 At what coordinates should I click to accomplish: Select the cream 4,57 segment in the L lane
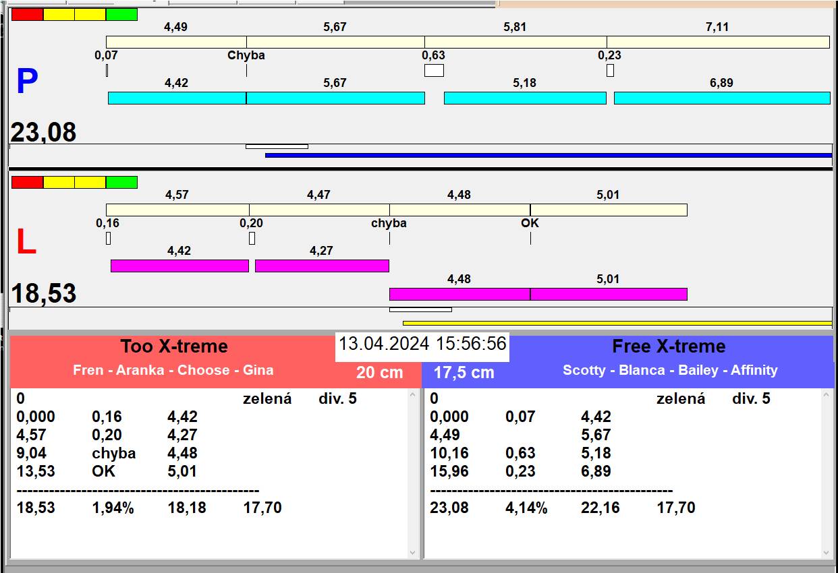coord(177,210)
